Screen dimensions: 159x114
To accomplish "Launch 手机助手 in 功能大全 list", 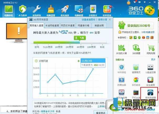I will coord(136,82).
